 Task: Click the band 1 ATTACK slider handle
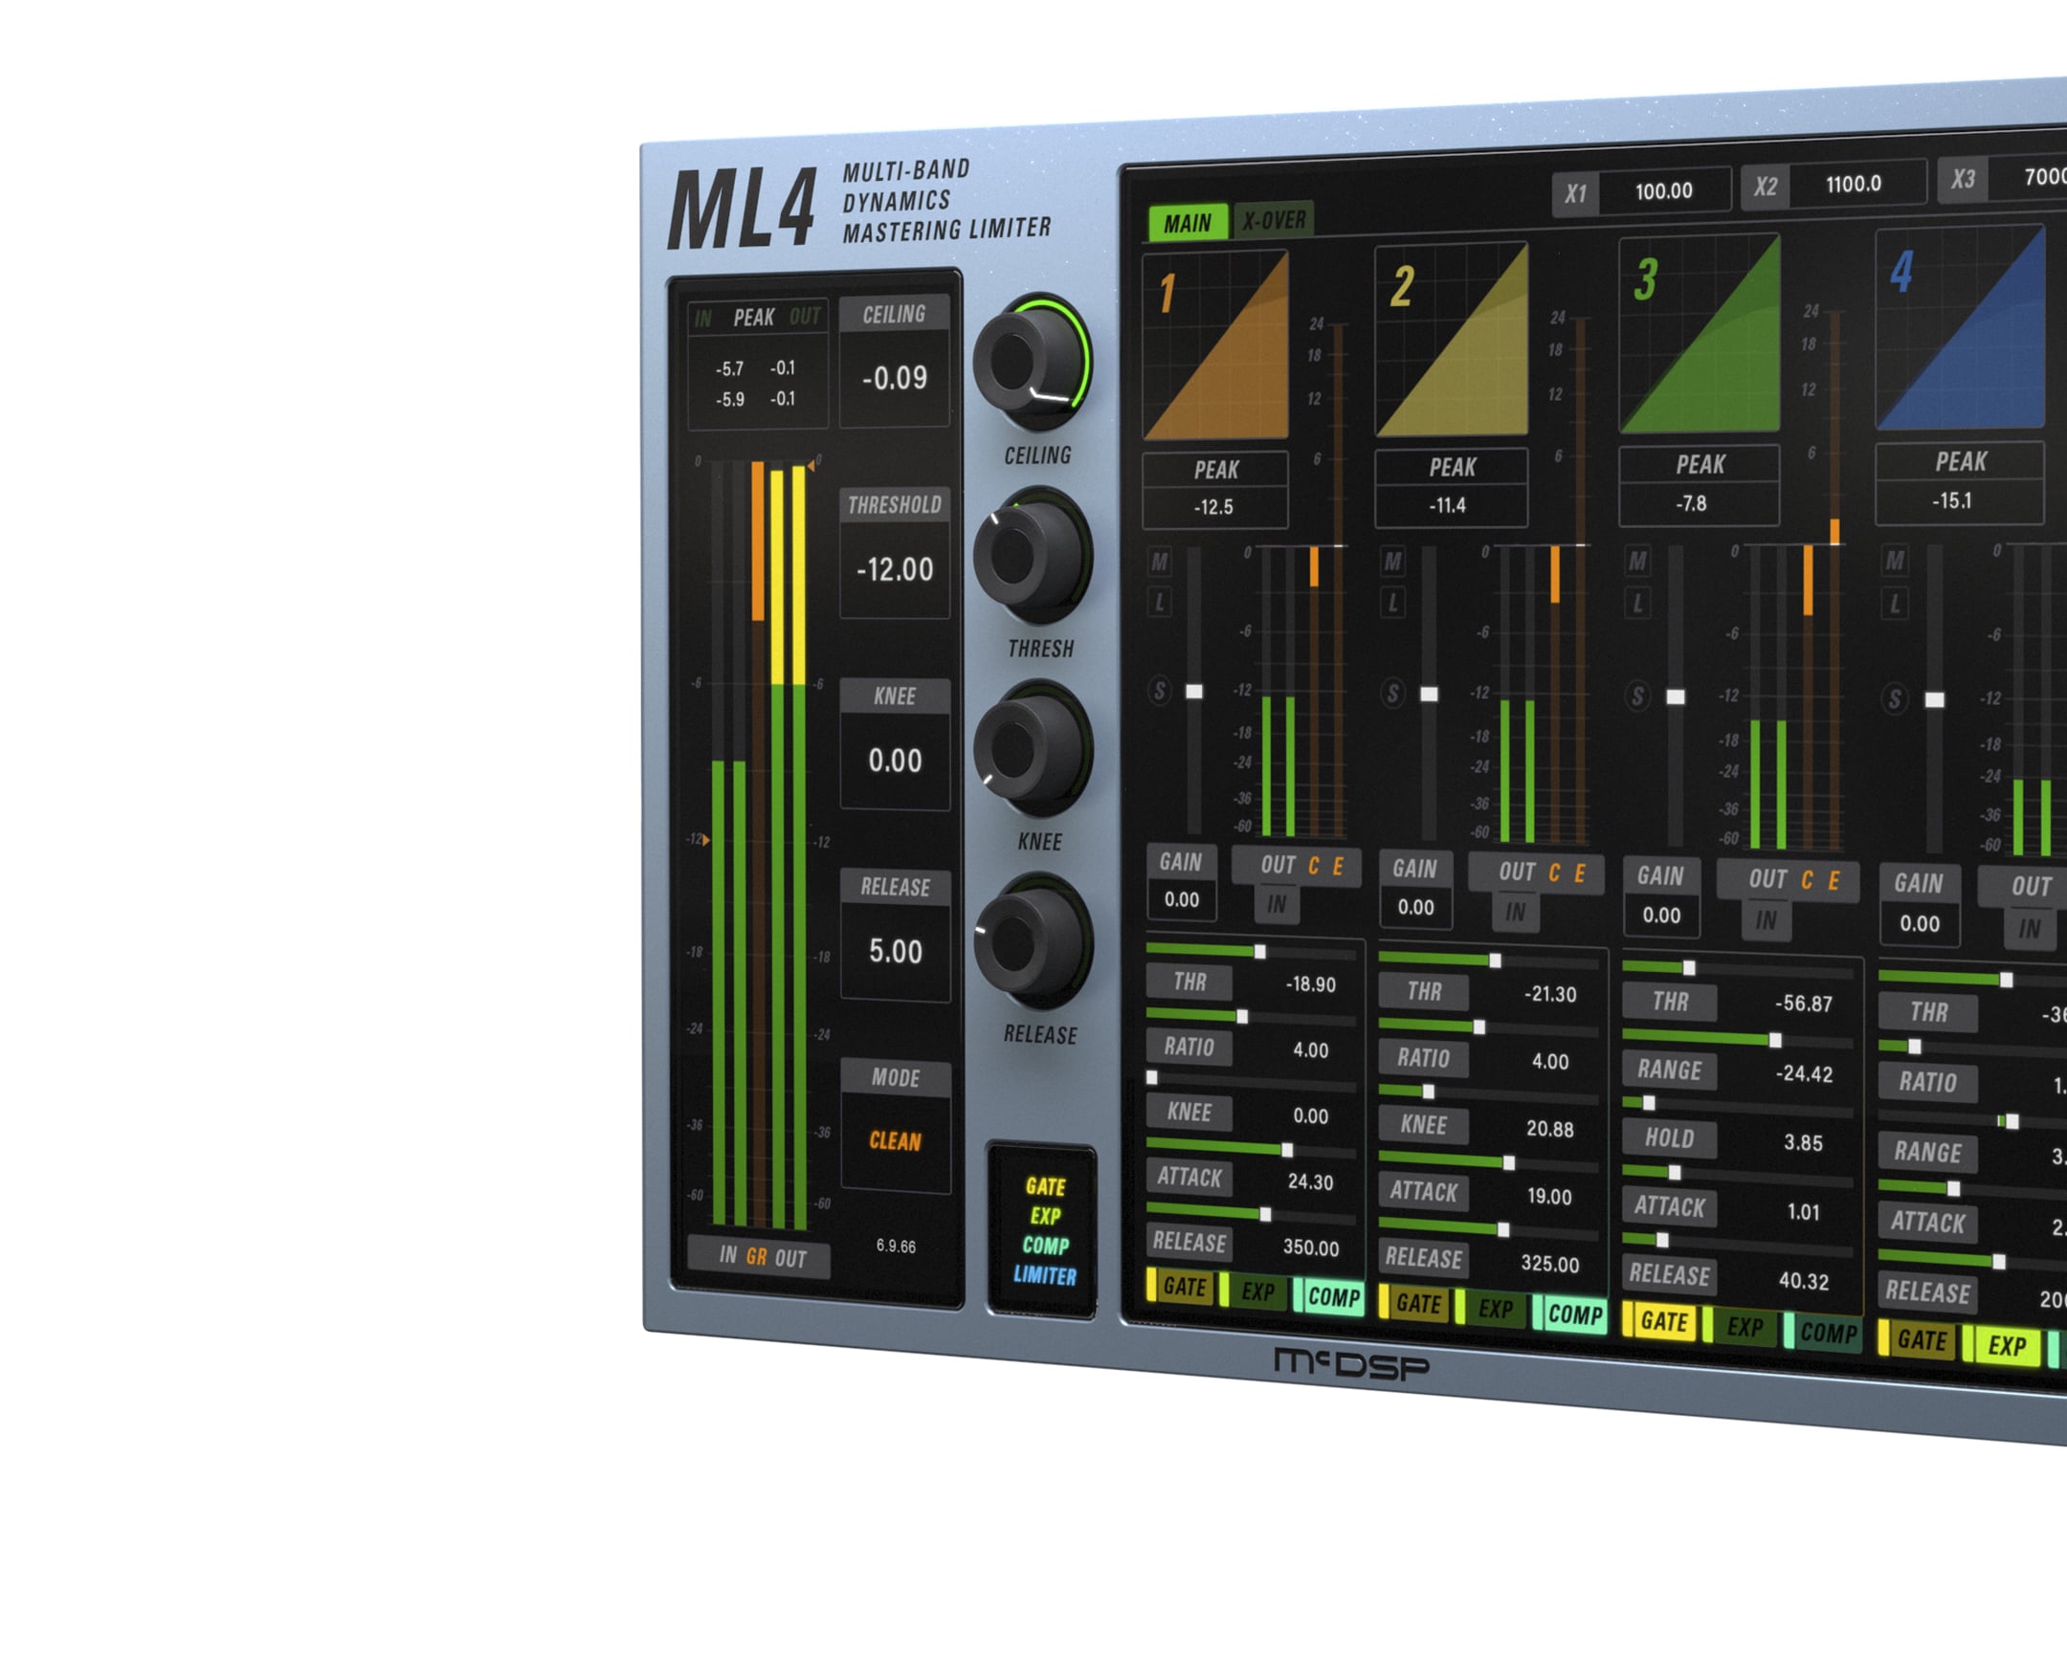click(1287, 1150)
